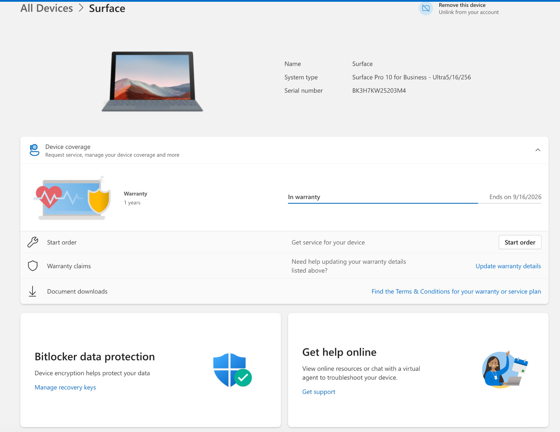560x432 pixels.
Task: Click the serial number BK3H7KW25203M4
Action: (379, 91)
